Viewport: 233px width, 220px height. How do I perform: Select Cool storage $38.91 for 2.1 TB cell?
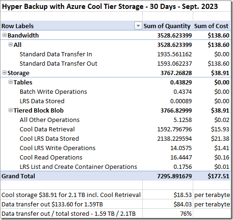[71, 195]
